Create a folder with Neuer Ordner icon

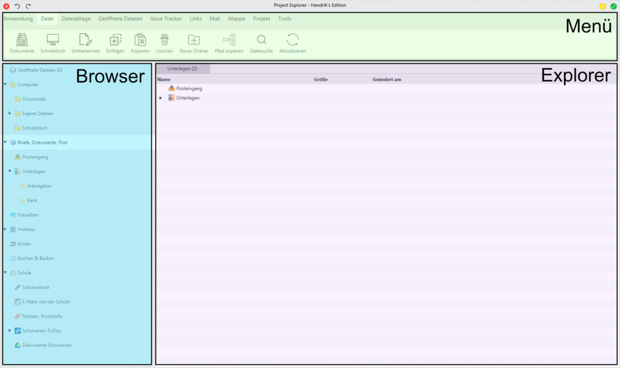[194, 43]
